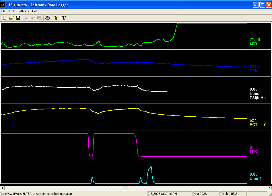The height and width of the screenshot is (196, 272).
Task: Open the Help menu
Action: click(x=35, y=11)
